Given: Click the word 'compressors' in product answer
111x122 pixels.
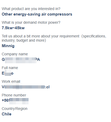Looking at the screenshot, I should 60,14.
